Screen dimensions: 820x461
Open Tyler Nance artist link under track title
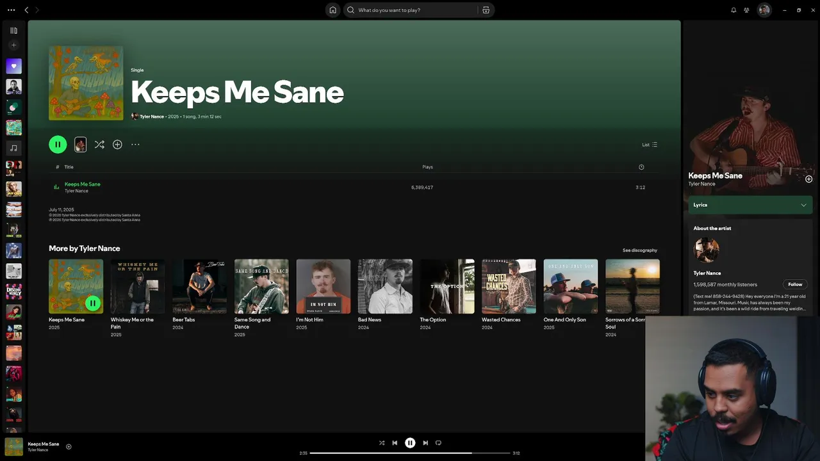point(76,191)
